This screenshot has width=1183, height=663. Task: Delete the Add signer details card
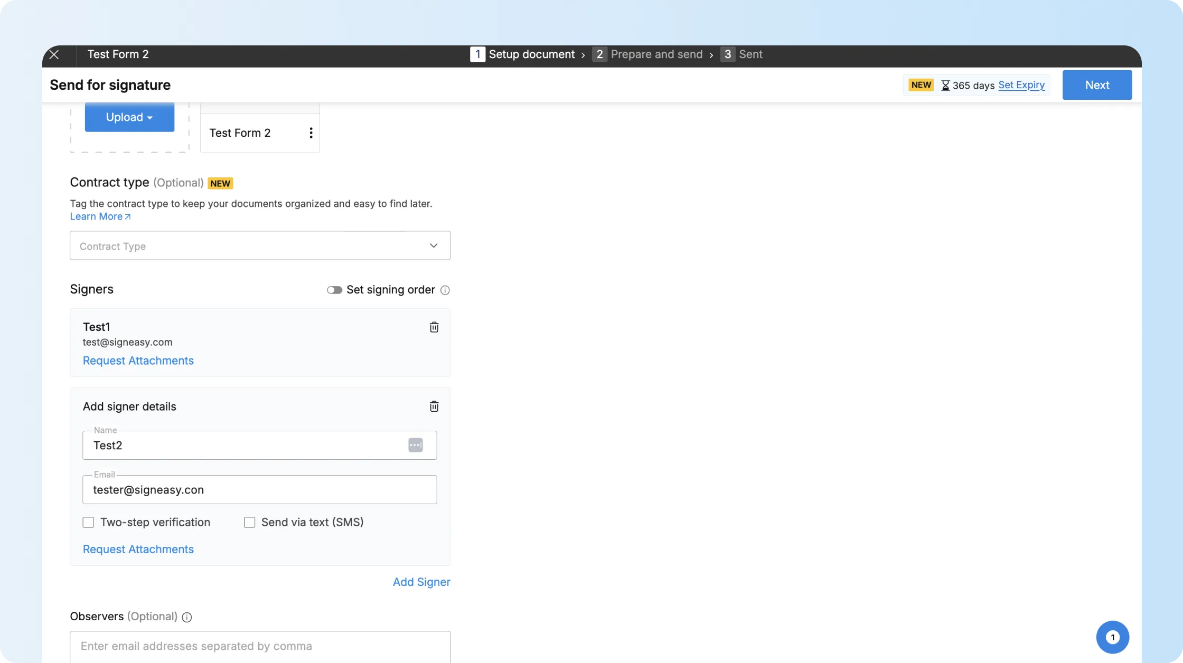click(x=434, y=406)
